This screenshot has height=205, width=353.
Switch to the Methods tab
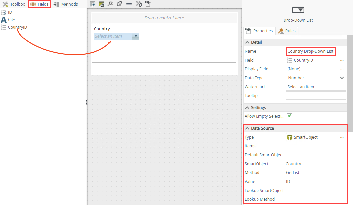click(66, 4)
